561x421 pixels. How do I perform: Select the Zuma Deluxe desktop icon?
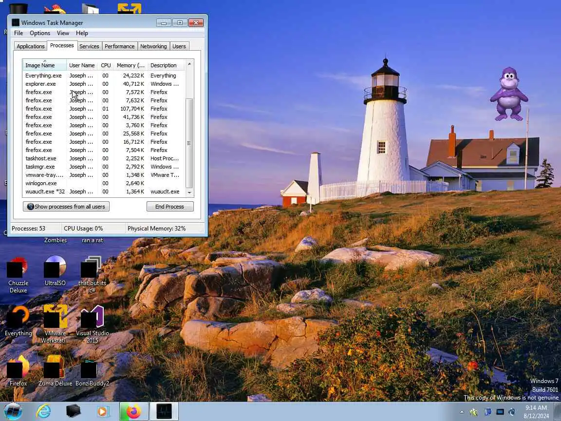pos(55,371)
